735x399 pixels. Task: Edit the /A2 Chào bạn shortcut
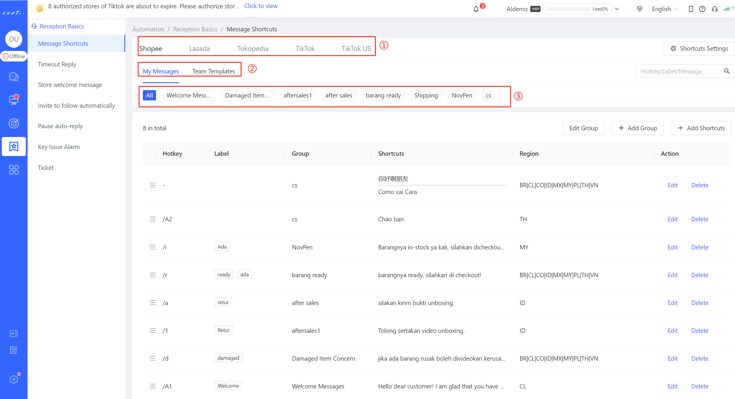[x=673, y=219]
